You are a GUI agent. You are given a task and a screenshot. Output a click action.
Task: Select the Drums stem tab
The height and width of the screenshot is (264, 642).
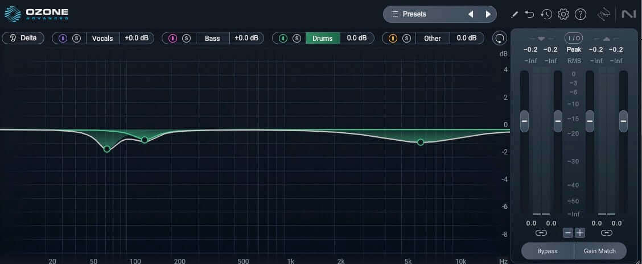click(323, 39)
